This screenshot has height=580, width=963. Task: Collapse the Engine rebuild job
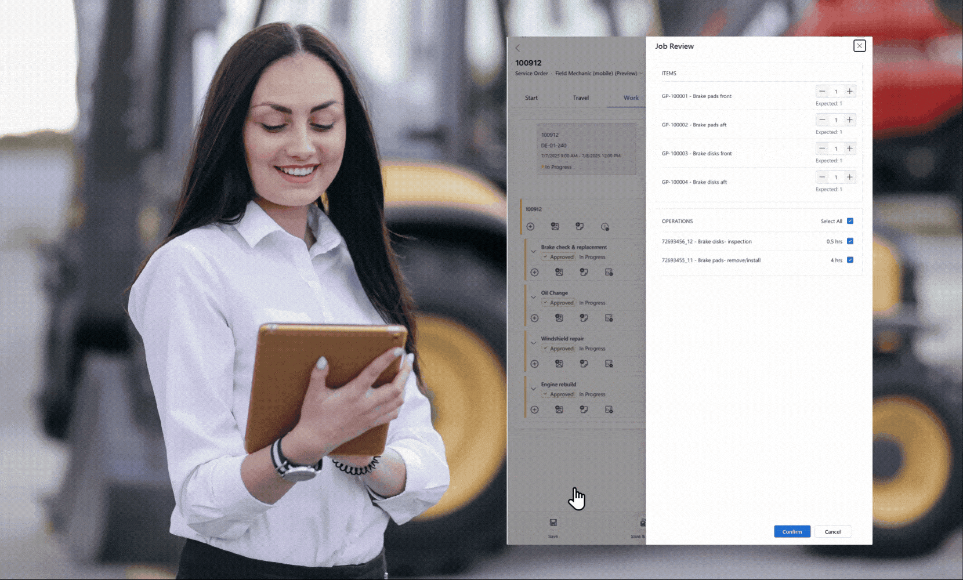533,389
